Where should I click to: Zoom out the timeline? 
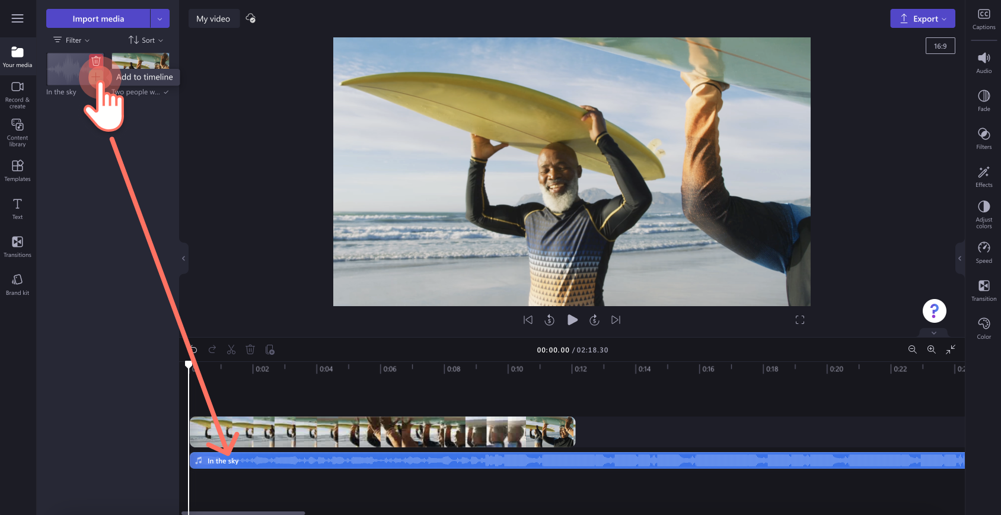[x=913, y=350]
